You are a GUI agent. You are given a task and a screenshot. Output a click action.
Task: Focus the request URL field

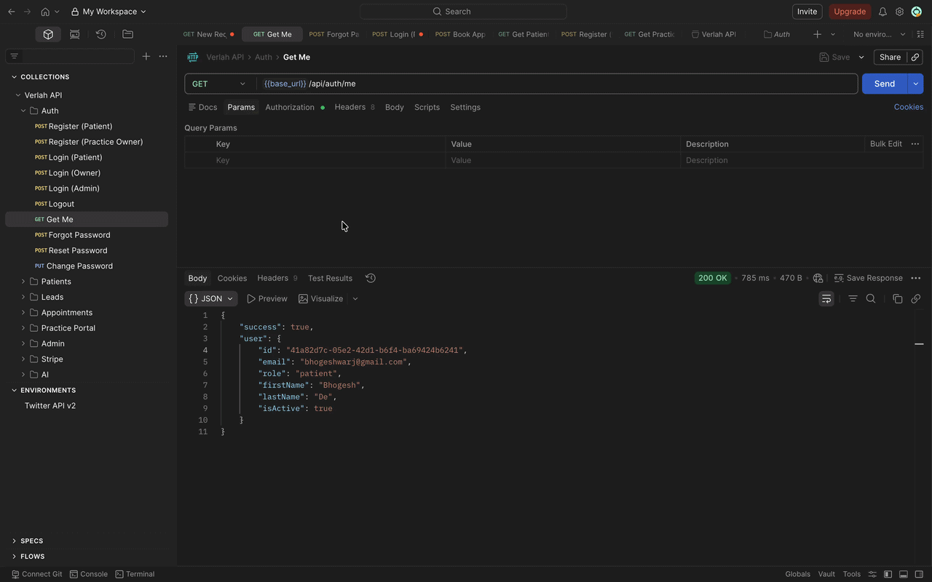[558, 84]
